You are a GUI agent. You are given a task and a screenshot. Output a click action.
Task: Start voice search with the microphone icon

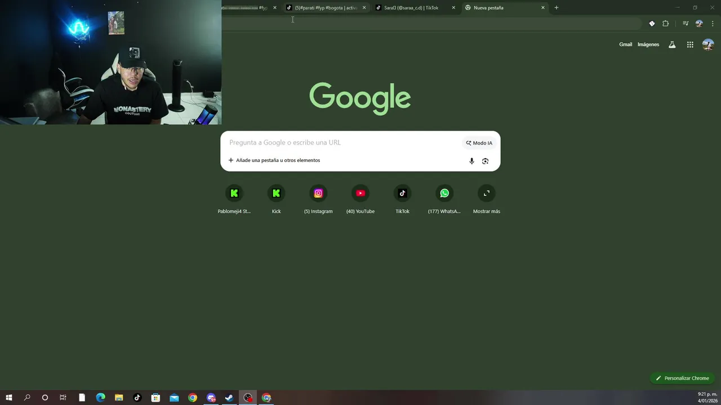(471, 161)
